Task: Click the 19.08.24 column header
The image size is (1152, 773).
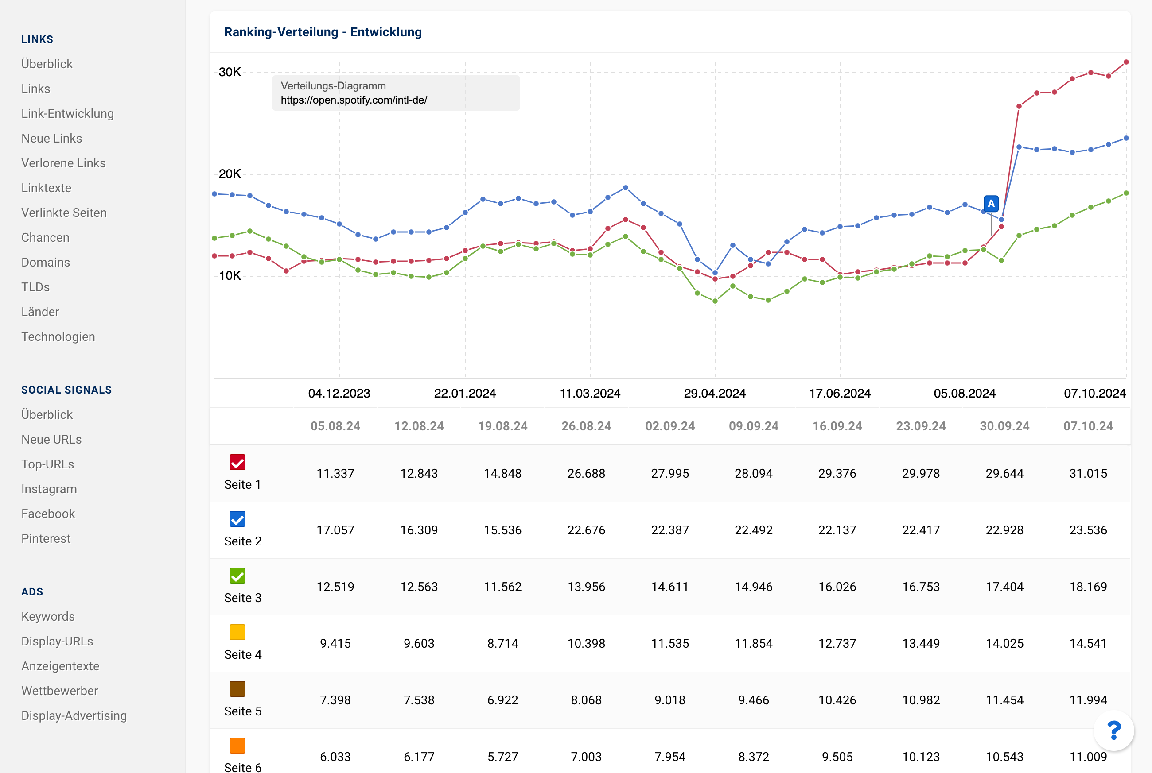Action: (503, 426)
